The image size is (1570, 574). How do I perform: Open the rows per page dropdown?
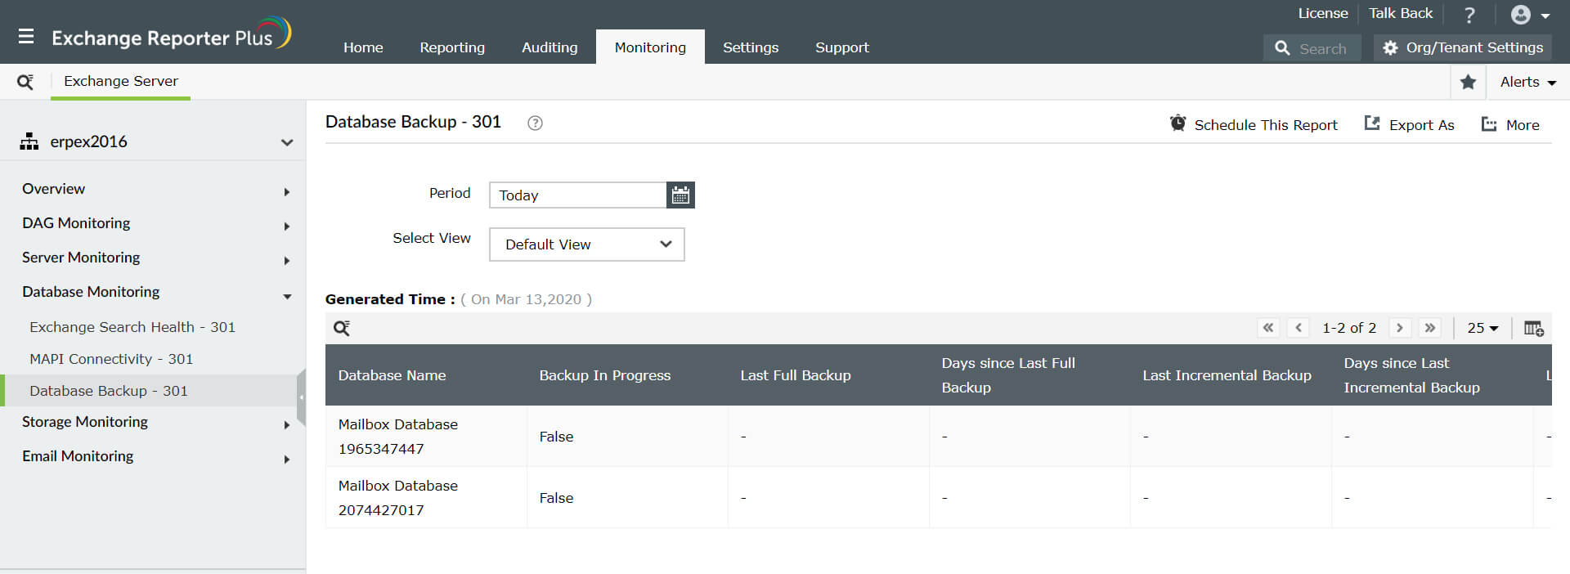(1483, 328)
